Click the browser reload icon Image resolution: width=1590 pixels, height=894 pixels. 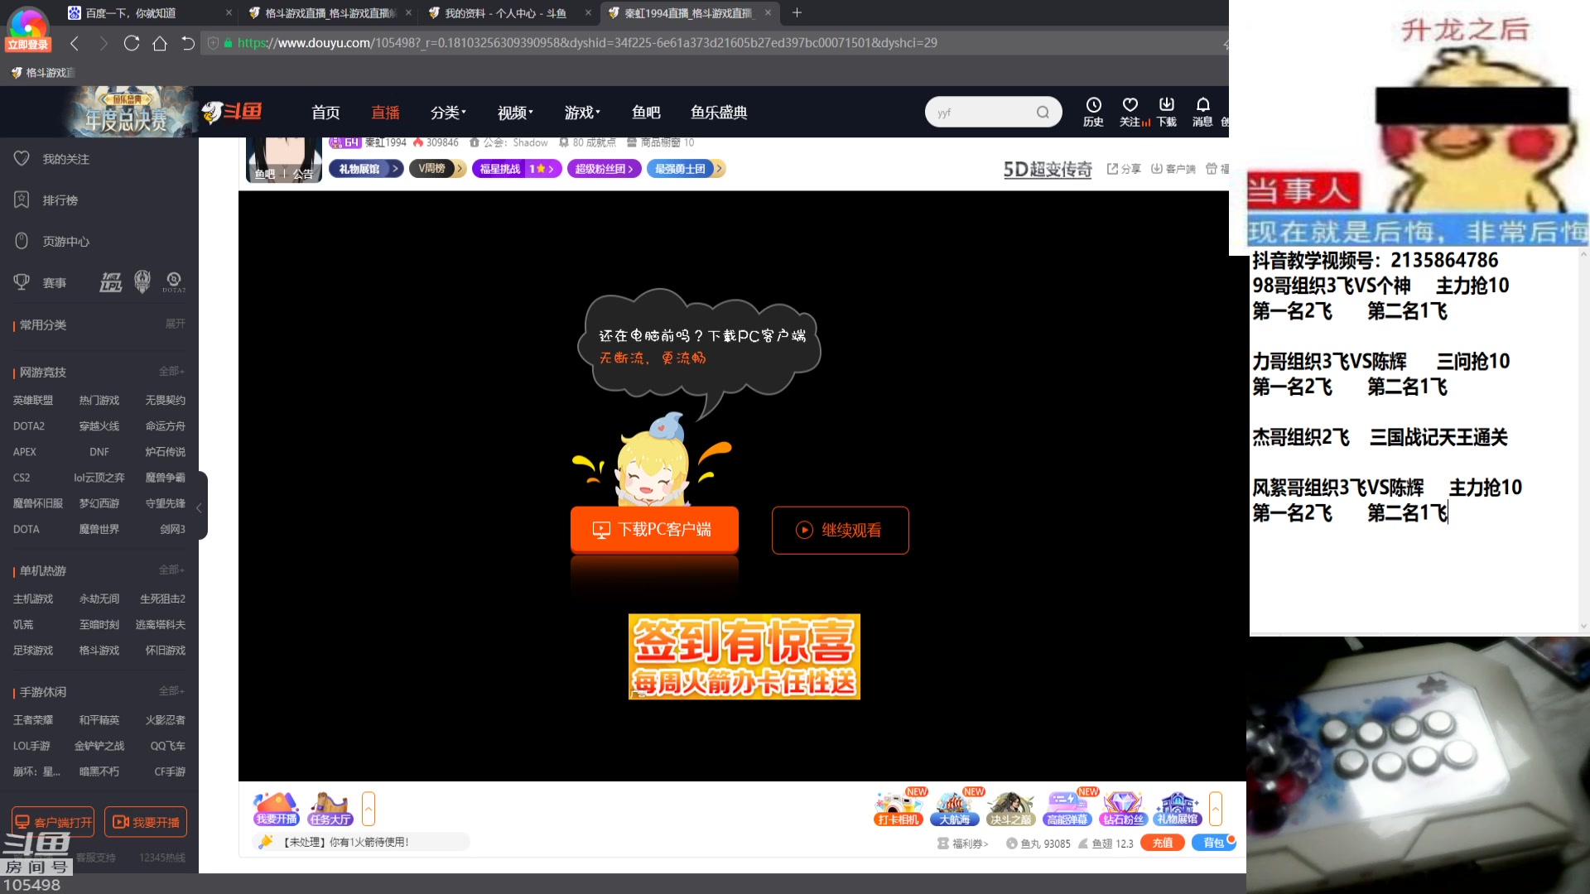click(131, 43)
